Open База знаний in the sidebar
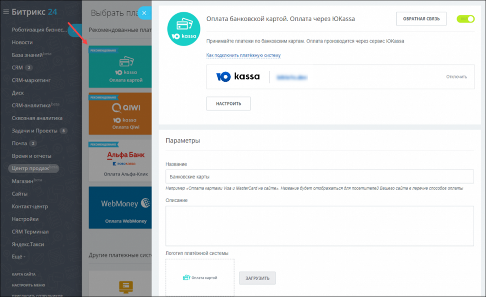This screenshot has height=297, width=486. [31, 55]
